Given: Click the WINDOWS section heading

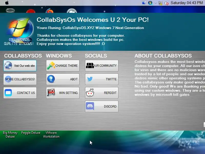Looking at the screenshot, I should coord(59,56).
